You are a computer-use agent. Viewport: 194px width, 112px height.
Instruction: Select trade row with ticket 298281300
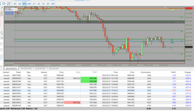pyautogui.click(x=96, y=81)
